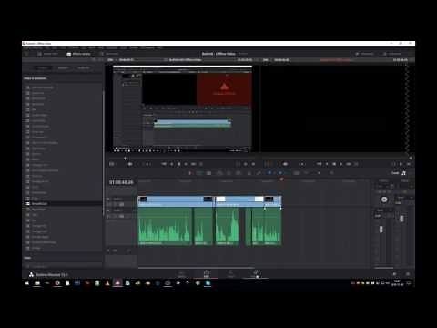Open the Media Pool panel button
This screenshot has height=328, width=437.
coord(47,54)
